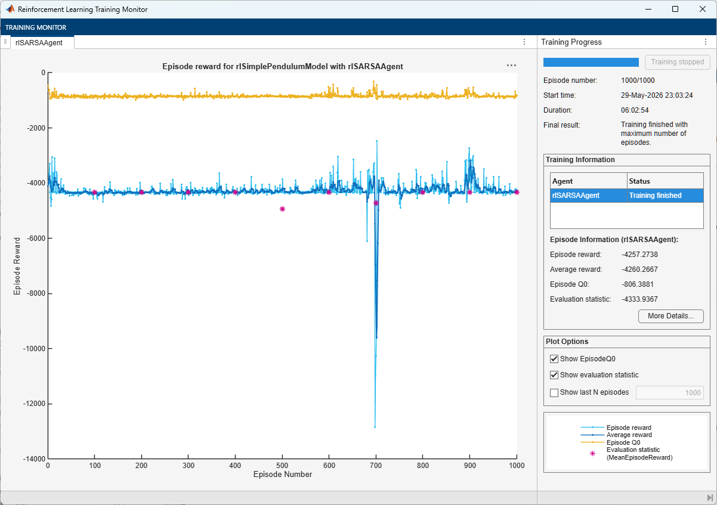Click the Training Progress panel title
Image resolution: width=717 pixels, height=505 pixels.
(x=571, y=42)
